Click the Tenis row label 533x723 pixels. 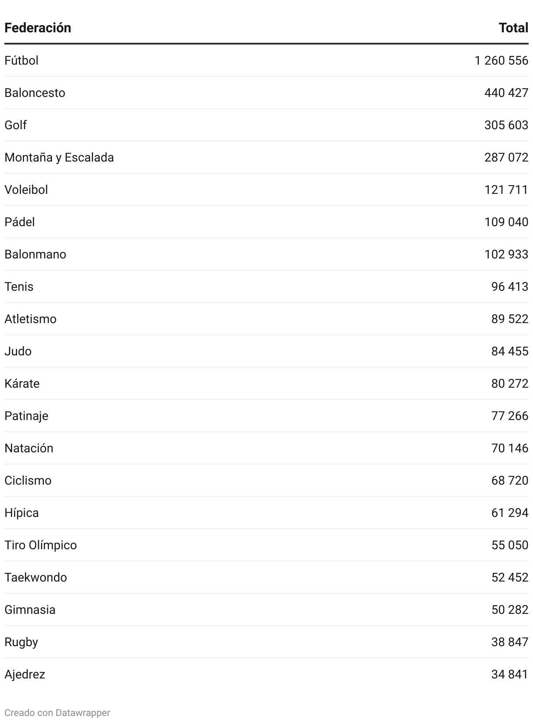pyautogui.click(x=19, y=286)
